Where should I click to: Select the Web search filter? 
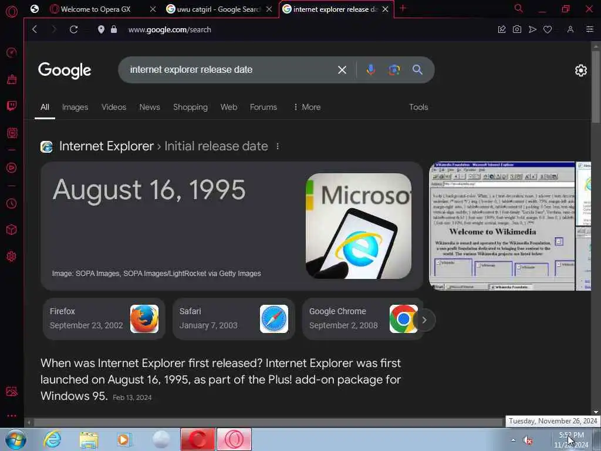229,107
